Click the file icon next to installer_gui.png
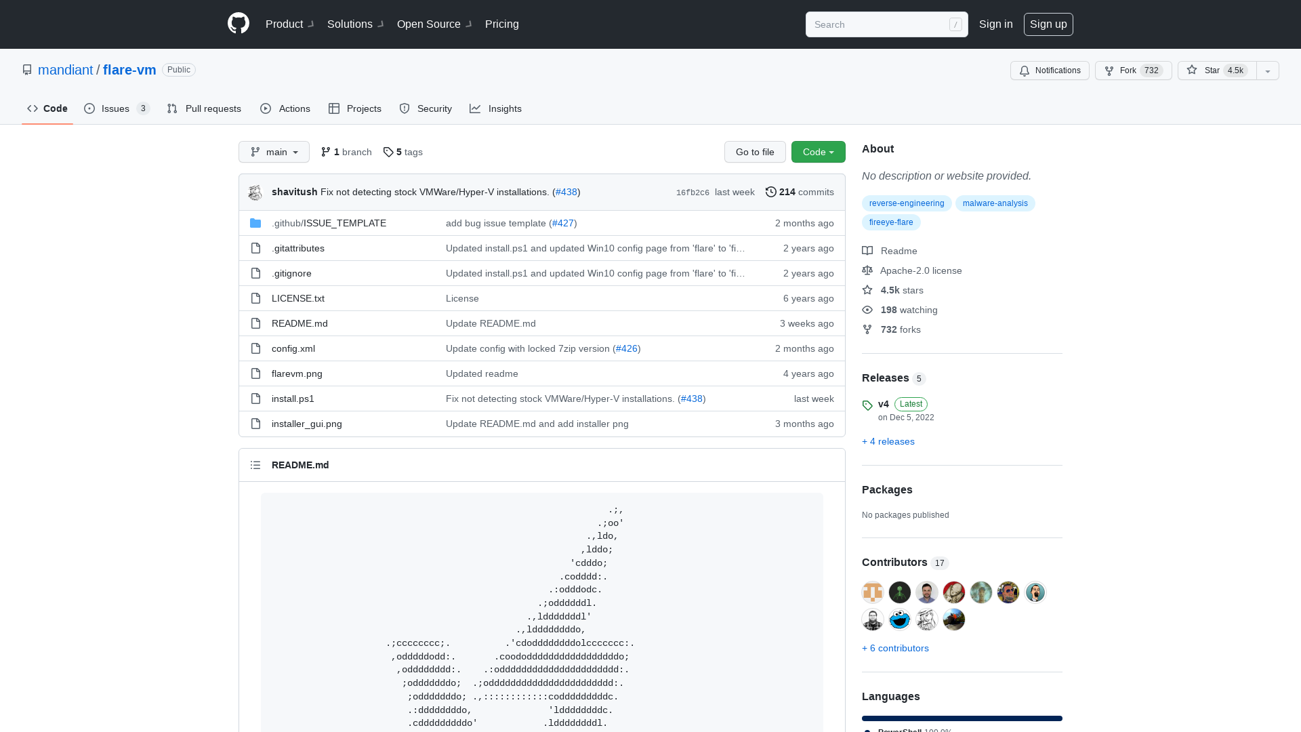This screenshot has width=1301, height=732. pos(255,424)
